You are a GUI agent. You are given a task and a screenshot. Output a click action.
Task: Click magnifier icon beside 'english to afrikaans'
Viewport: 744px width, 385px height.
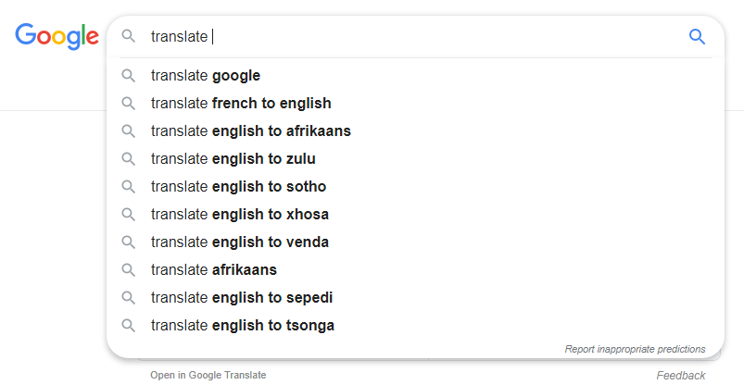[x=129, y=131]
